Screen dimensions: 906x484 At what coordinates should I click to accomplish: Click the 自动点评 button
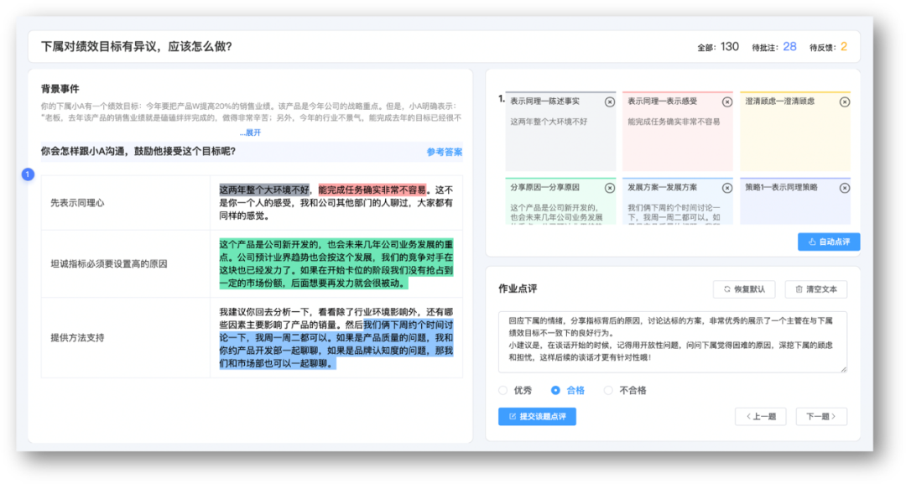tap(829, 242)
